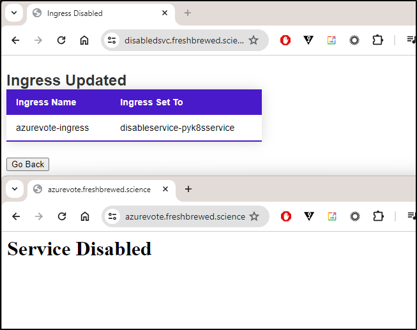Close the Ingress Disabled tab
417x330 pixels.
click(165, 13)
